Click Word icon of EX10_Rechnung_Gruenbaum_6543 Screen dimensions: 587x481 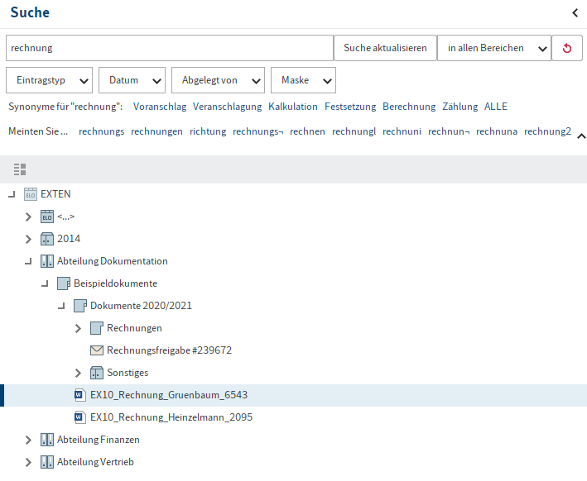click(x=79, y=395)
